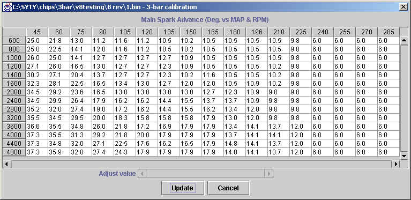Select cell 26.4 in the 2400 row
The image size is (411, 200).
point(81,101)
